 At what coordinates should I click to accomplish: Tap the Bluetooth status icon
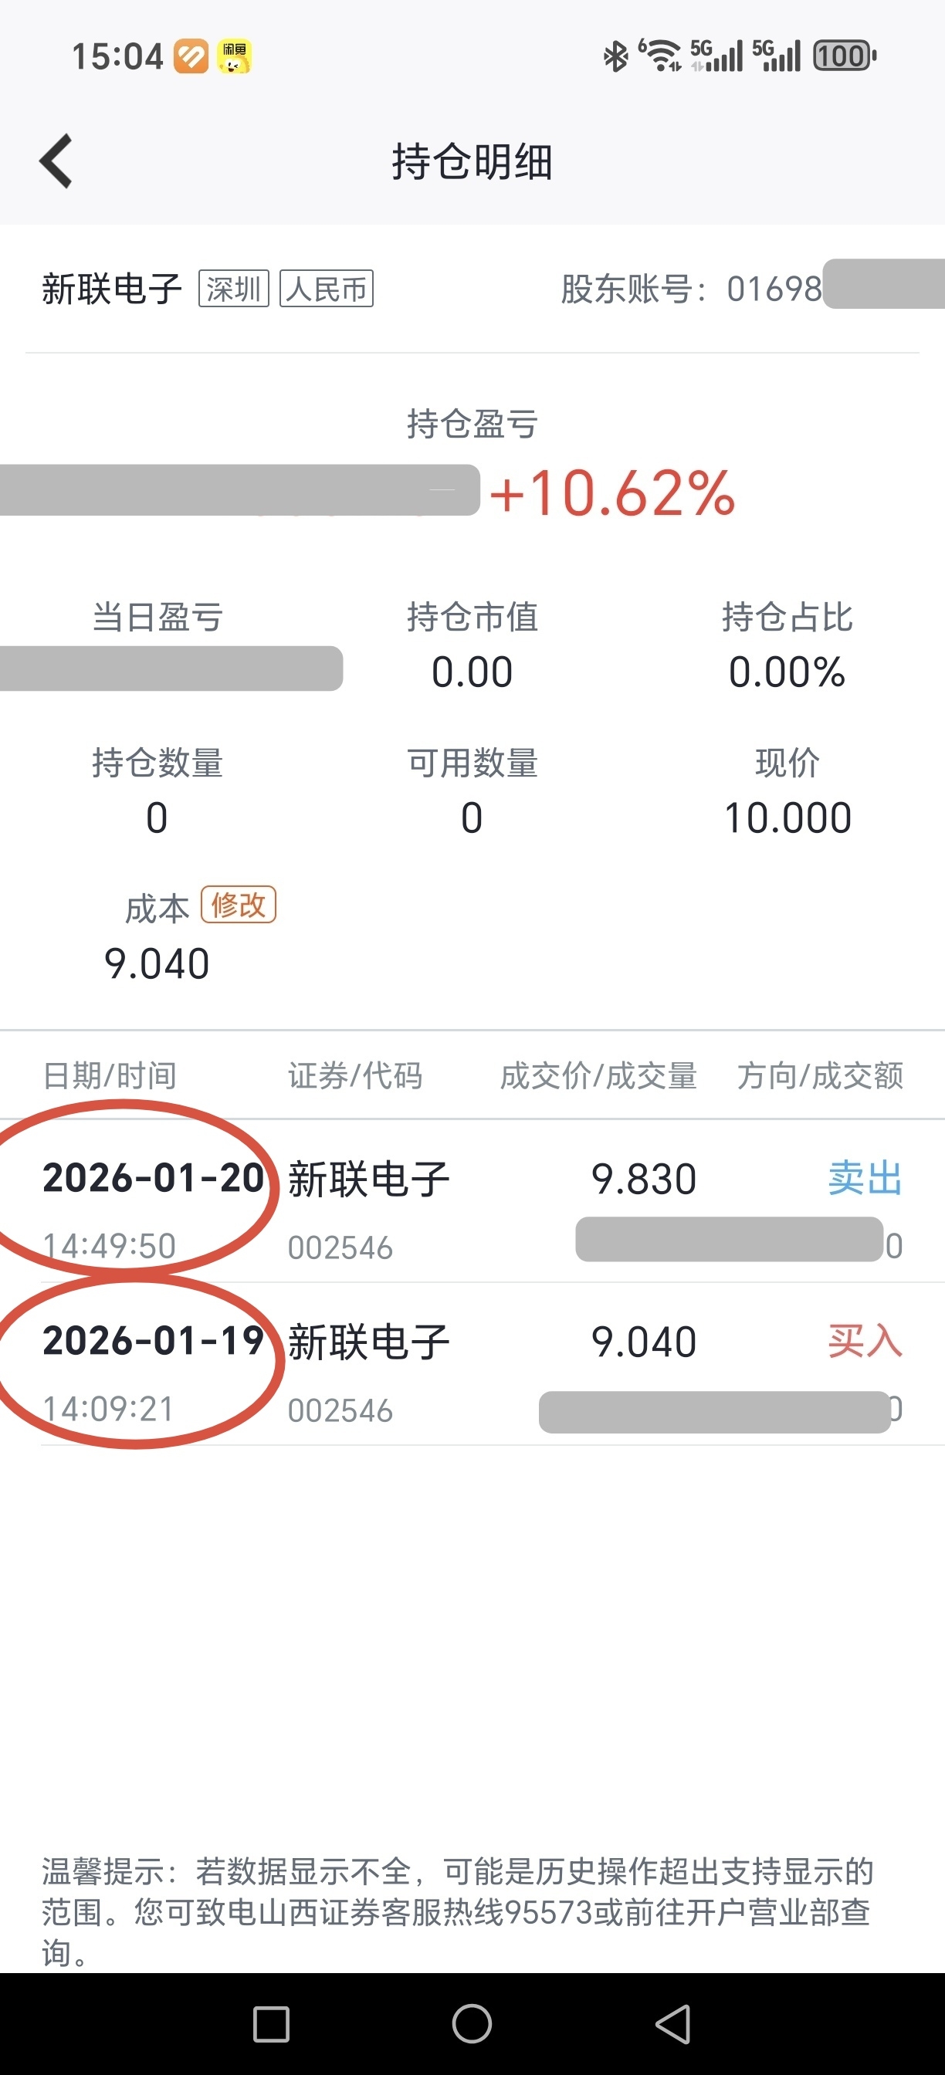[615, 56]
